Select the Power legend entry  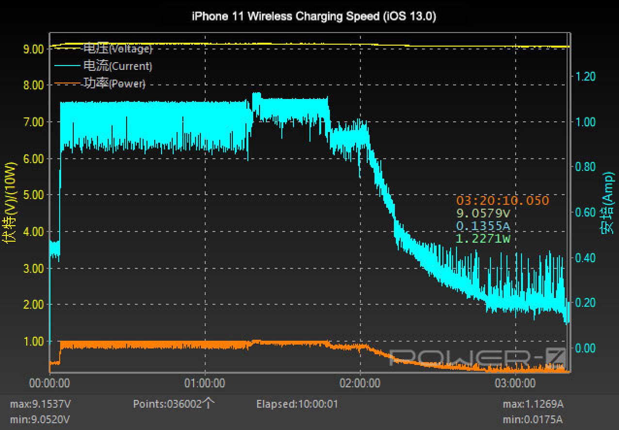(x=114, y=83)
